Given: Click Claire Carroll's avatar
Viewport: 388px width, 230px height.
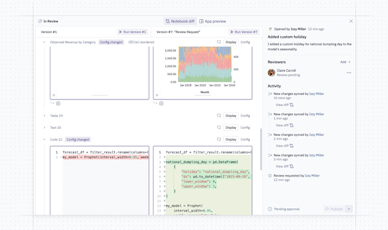Looking at the screenshot, I should (271, 73).
